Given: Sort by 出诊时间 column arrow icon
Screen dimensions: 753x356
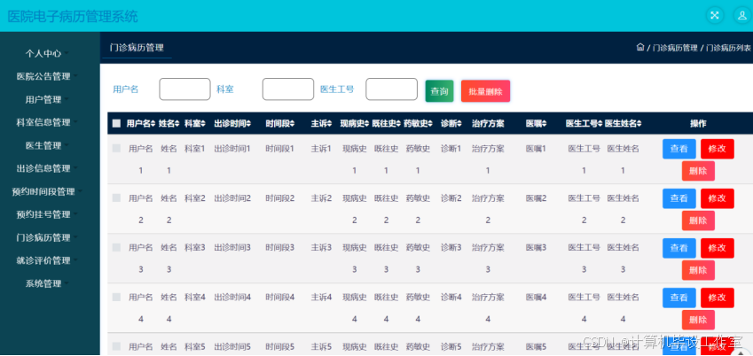Looking at the screenshot, I should coord(248,124).
